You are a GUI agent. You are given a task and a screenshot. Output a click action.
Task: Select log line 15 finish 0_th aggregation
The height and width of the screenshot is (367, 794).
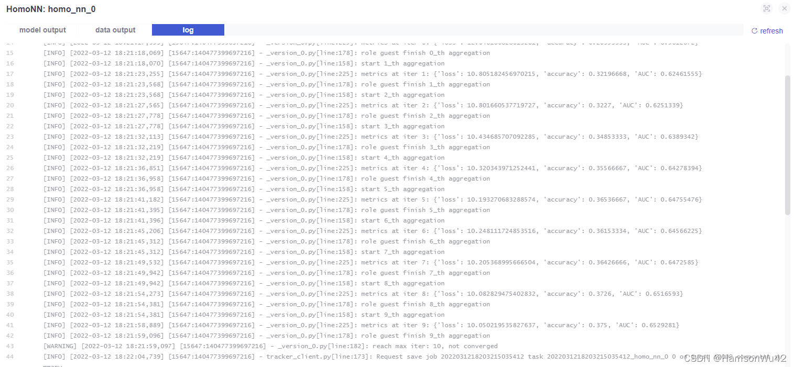coord(267,53)
